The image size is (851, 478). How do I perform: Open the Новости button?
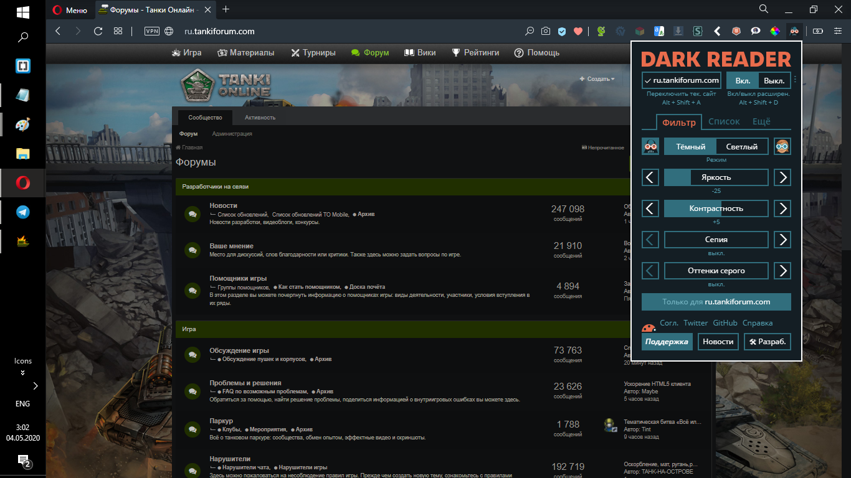[x=718, y=342]
